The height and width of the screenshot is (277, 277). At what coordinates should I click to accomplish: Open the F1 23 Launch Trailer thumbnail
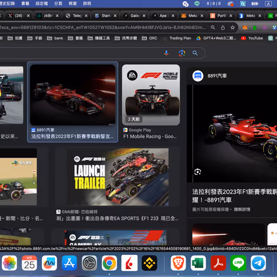pos(117,177)
